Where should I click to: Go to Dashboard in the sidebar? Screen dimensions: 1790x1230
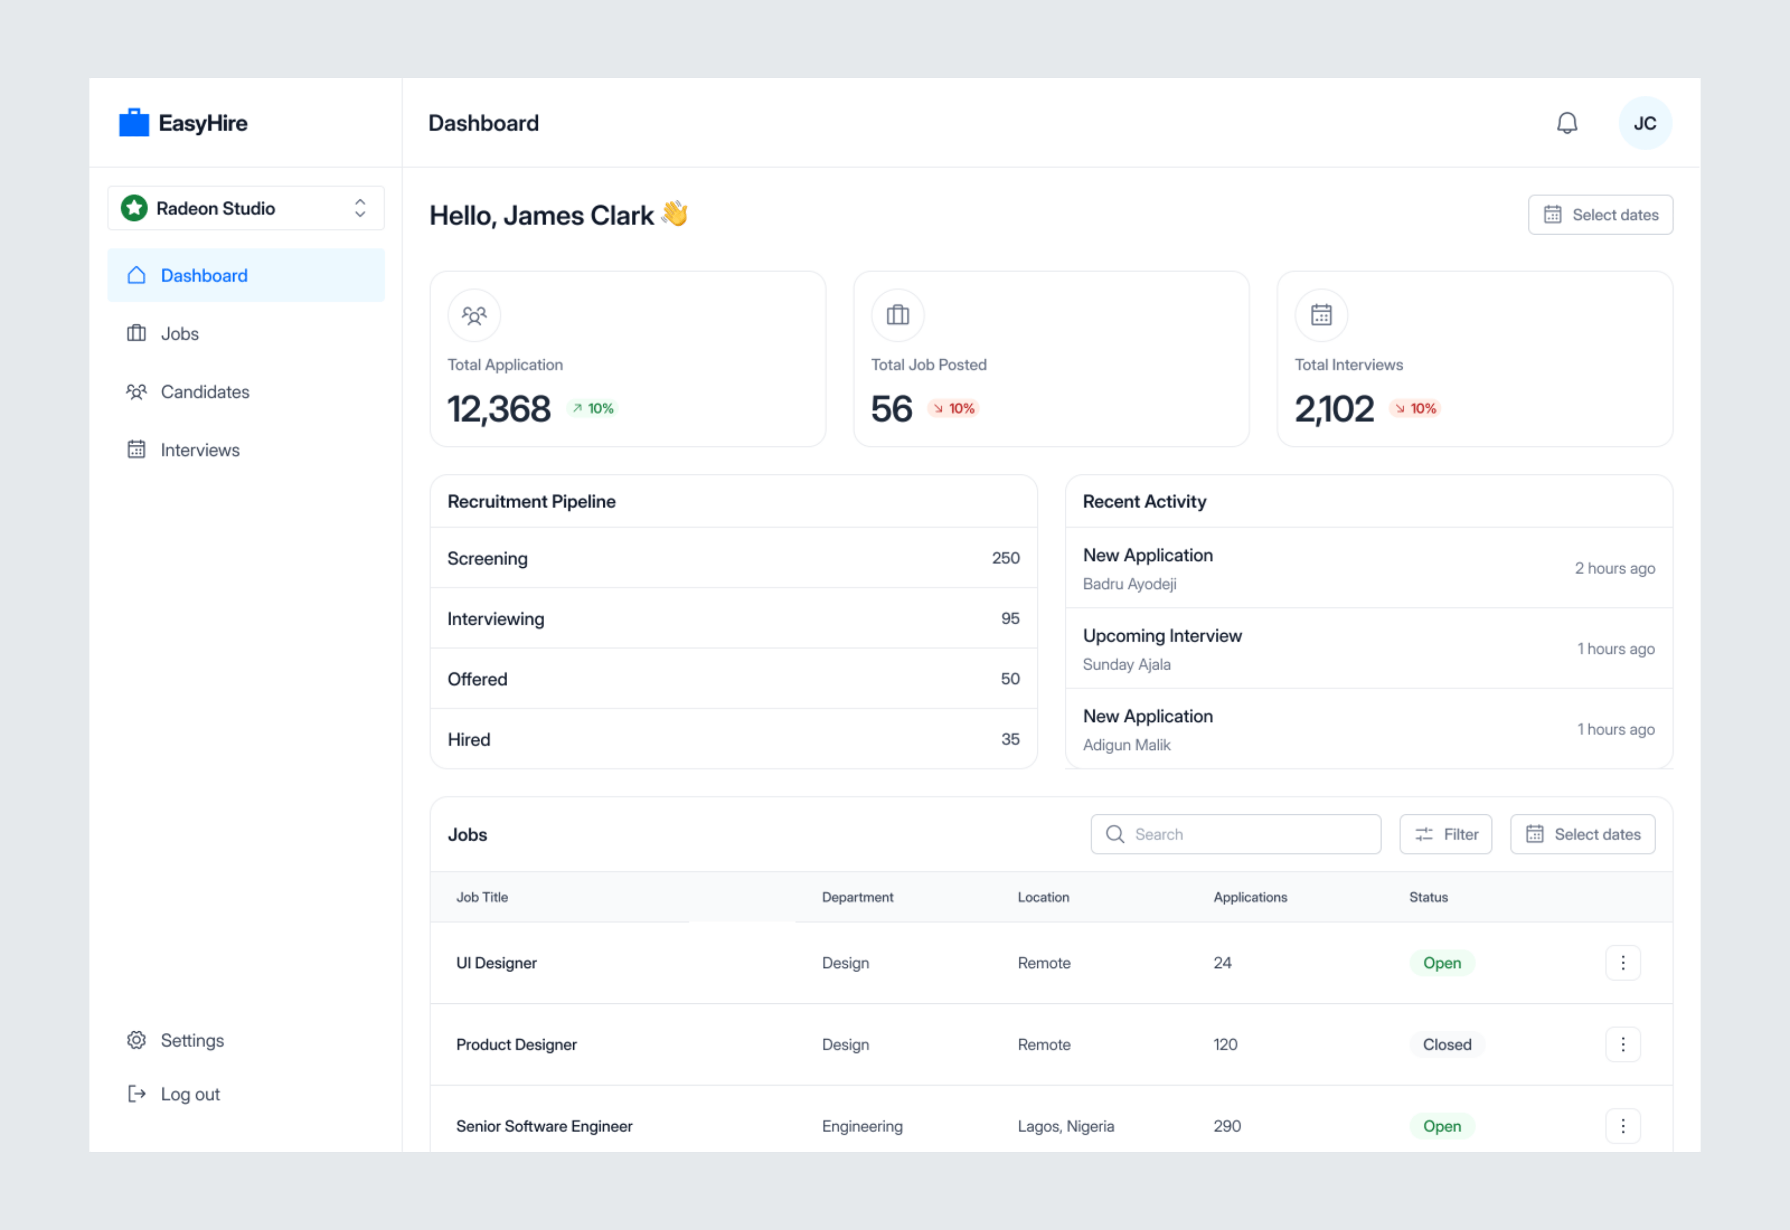246,275
